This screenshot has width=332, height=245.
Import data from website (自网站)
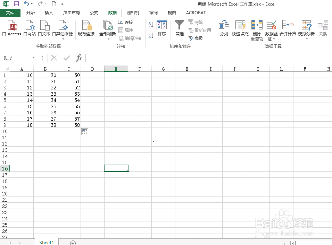point(30,28)
